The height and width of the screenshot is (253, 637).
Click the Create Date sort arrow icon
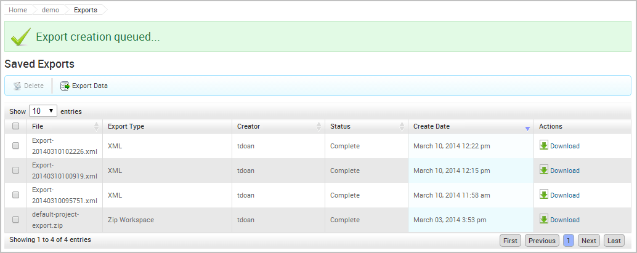pyautogui.click(x=527, y=128)
